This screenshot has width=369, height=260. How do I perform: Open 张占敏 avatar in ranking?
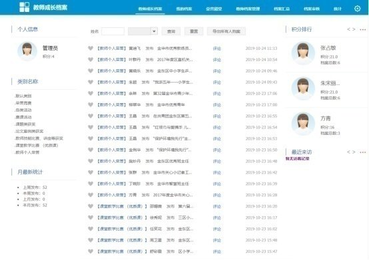click(x=303, y=53)
